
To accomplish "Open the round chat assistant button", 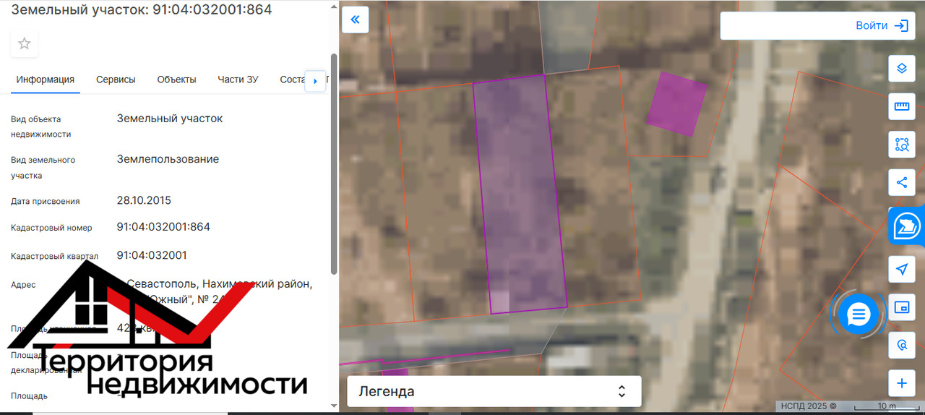I will click(x=859, y=315).
